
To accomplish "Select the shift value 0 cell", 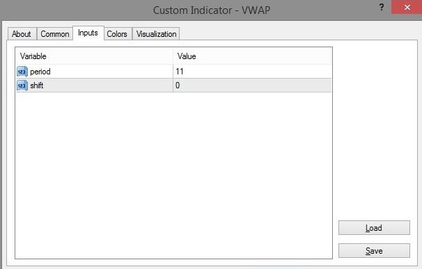I will (252, 85).
